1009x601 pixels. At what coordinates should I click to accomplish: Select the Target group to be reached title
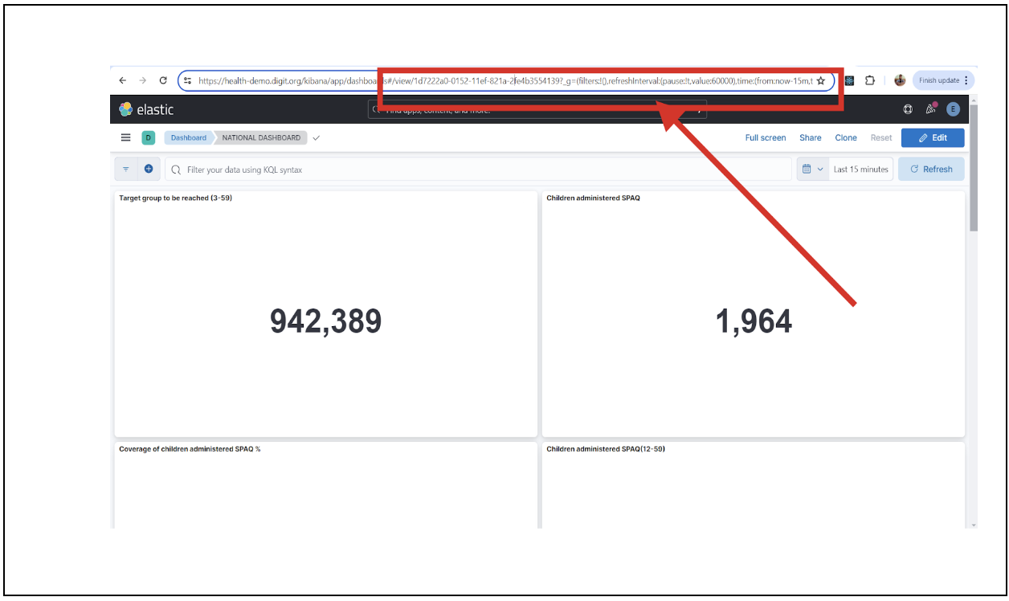pos(175,198)
